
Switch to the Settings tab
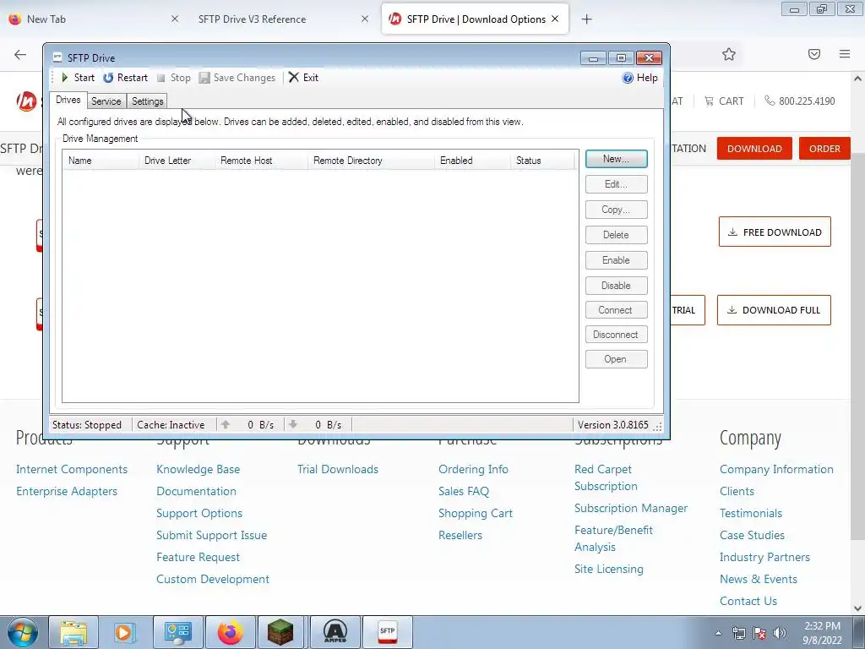147,101
